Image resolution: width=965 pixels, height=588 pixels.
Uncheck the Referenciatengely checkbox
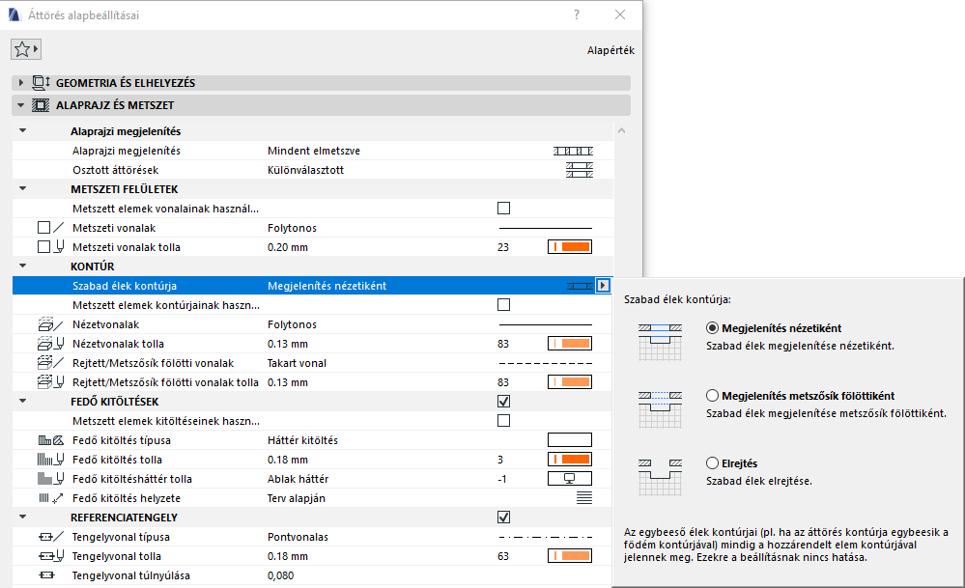click(503, 518)
